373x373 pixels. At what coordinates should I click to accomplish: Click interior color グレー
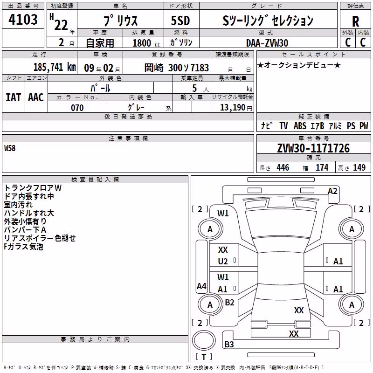click(x=136, y=108)
